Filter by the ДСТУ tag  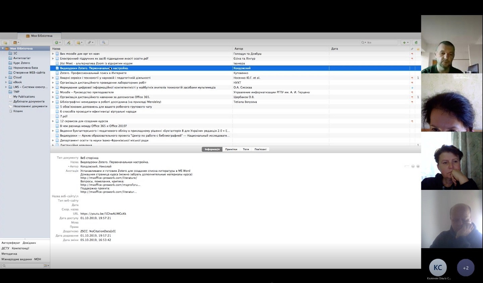tap(5, 249)
